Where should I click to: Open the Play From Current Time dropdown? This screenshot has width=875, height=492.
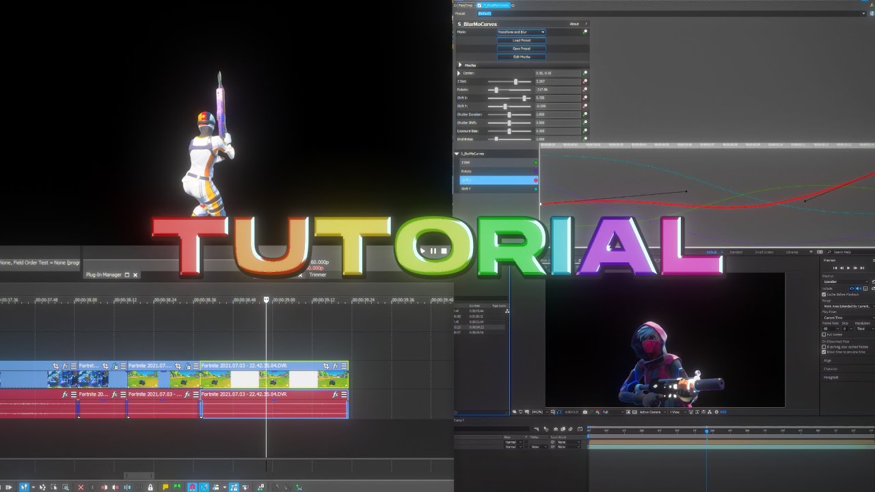pos(848,318)
